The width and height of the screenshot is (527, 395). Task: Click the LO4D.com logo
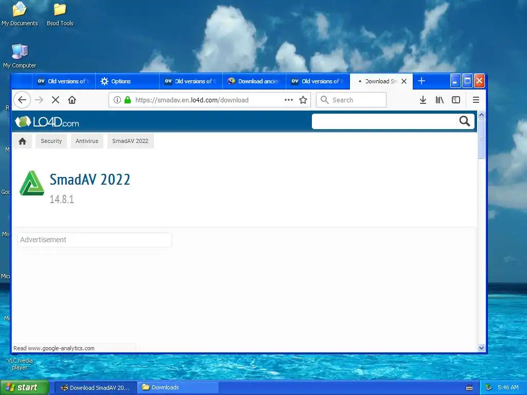[47, 121]
